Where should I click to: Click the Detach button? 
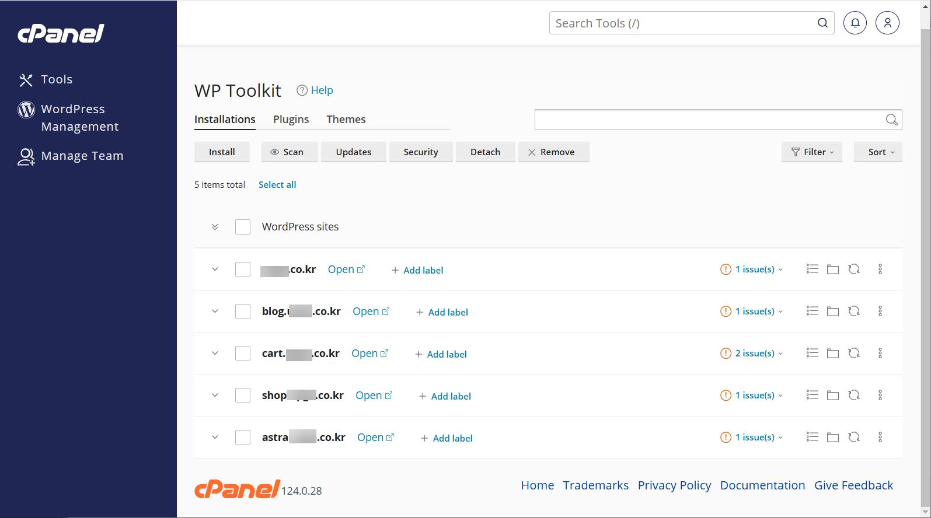486,152
